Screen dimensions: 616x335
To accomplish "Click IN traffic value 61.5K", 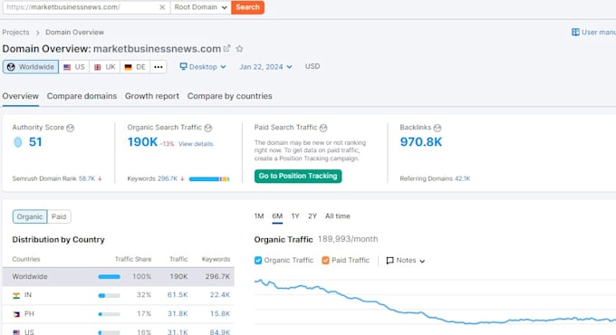I will (x=178, y=295).
